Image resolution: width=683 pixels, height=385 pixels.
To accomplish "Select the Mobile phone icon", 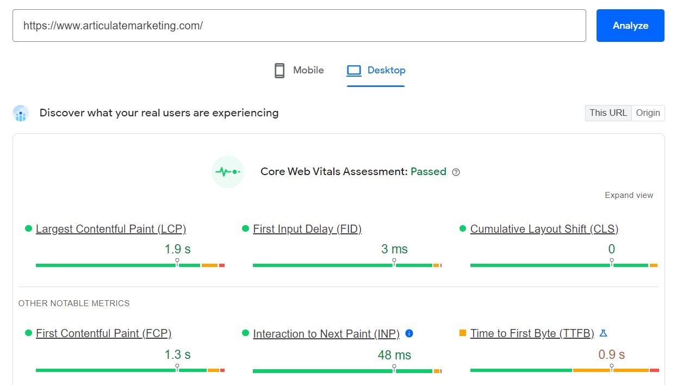I will point(280,70).
